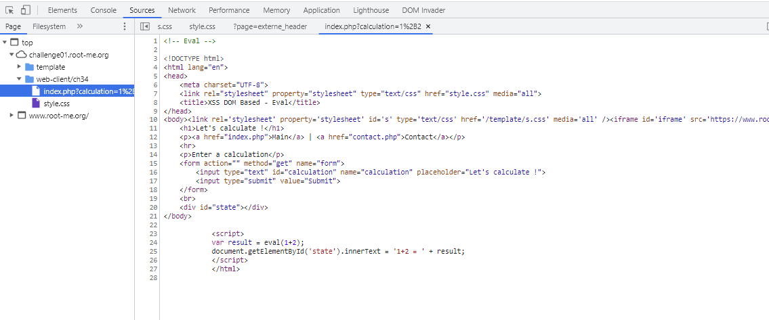
Task: Show more navigator tabs chevron
Action: (80, 26)
